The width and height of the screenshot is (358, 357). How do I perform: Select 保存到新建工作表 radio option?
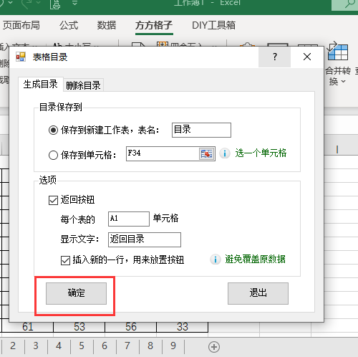pyautogui.click(x=53, y=130)
